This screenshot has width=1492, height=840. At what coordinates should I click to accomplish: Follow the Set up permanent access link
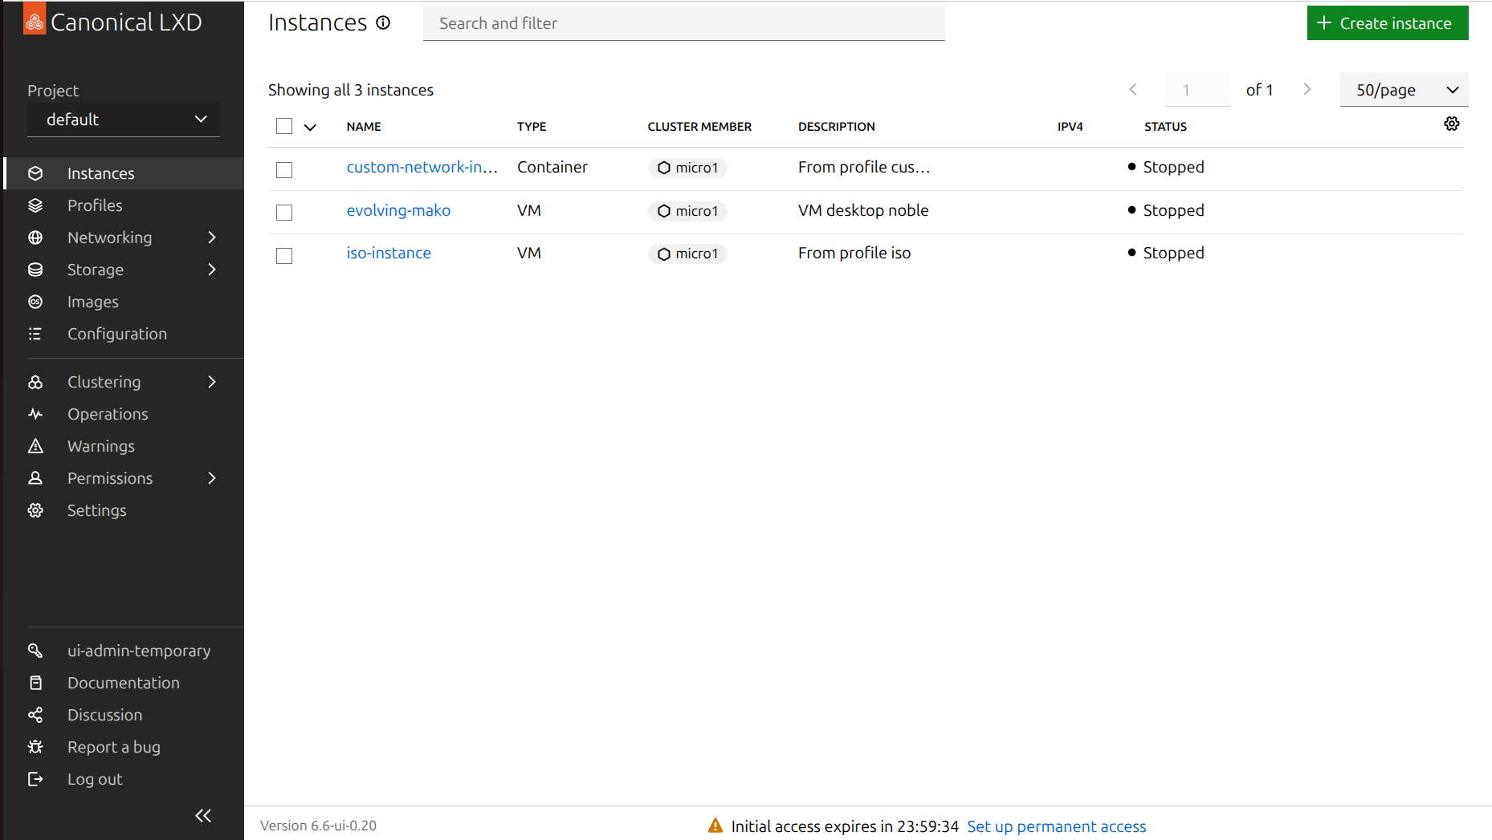pos(1056,826)
